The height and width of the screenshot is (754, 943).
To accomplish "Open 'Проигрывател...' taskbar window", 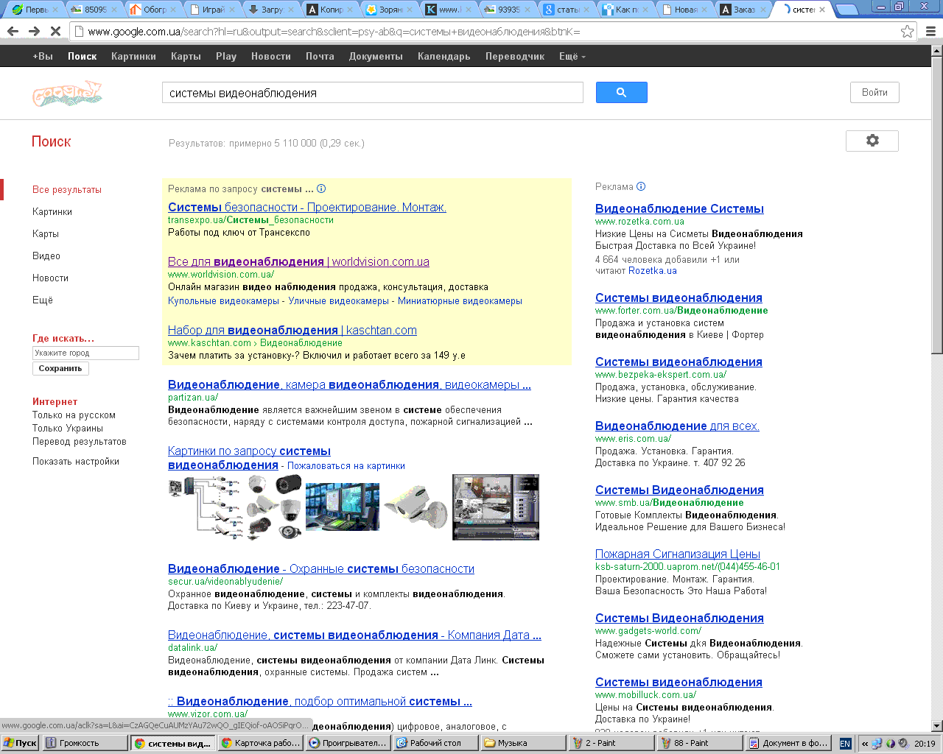I will pos(348,743).
